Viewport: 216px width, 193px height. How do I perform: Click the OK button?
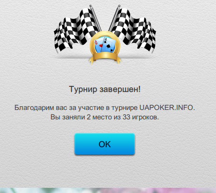[x=105, y=144]
